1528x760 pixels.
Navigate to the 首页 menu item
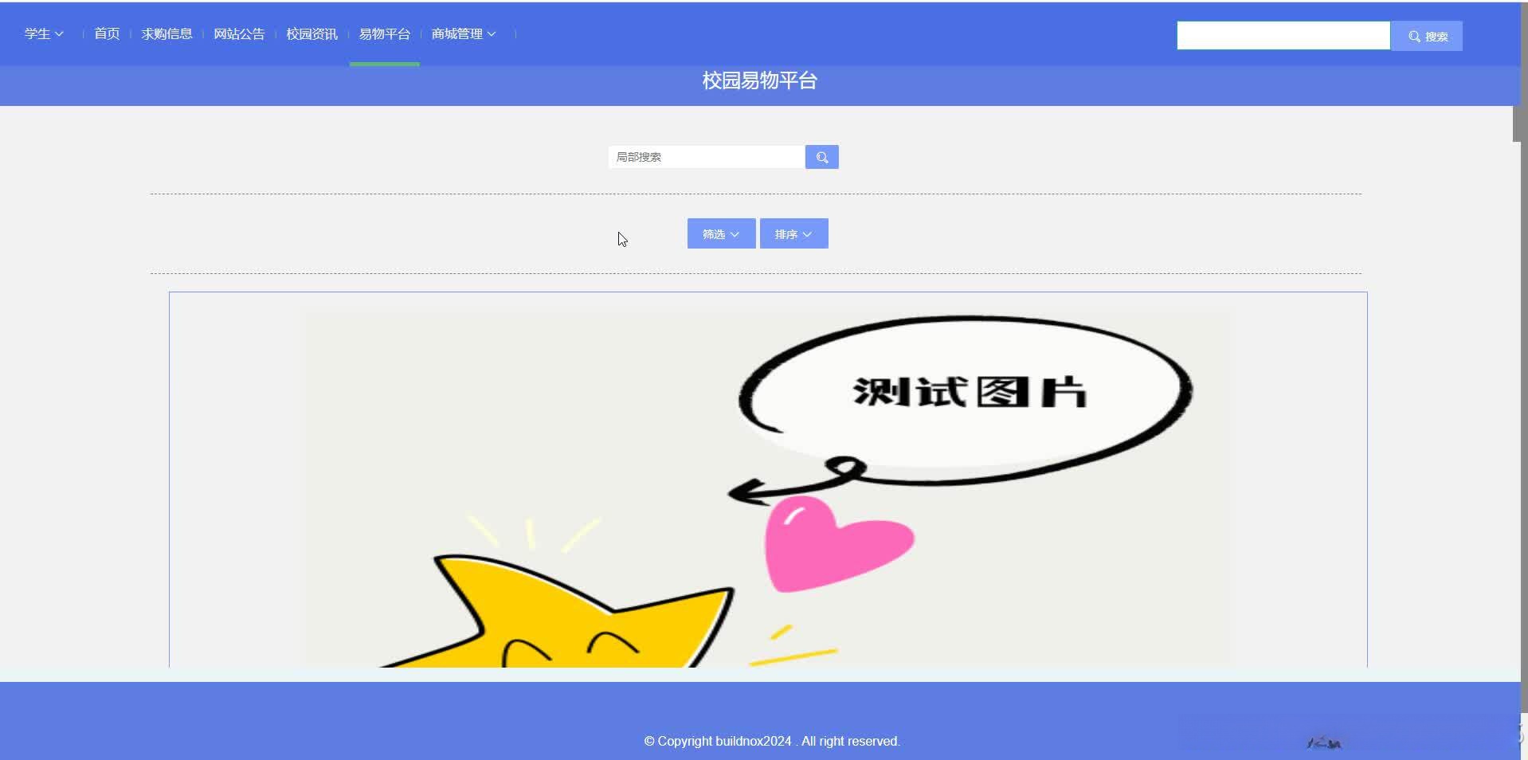(105, 33)
